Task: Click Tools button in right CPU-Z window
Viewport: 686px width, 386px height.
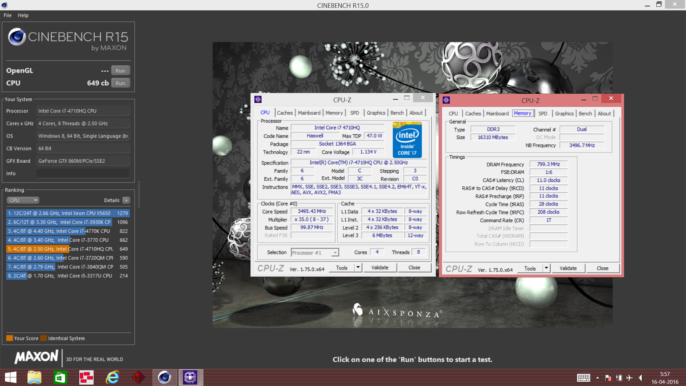Action: click(530, 268)
